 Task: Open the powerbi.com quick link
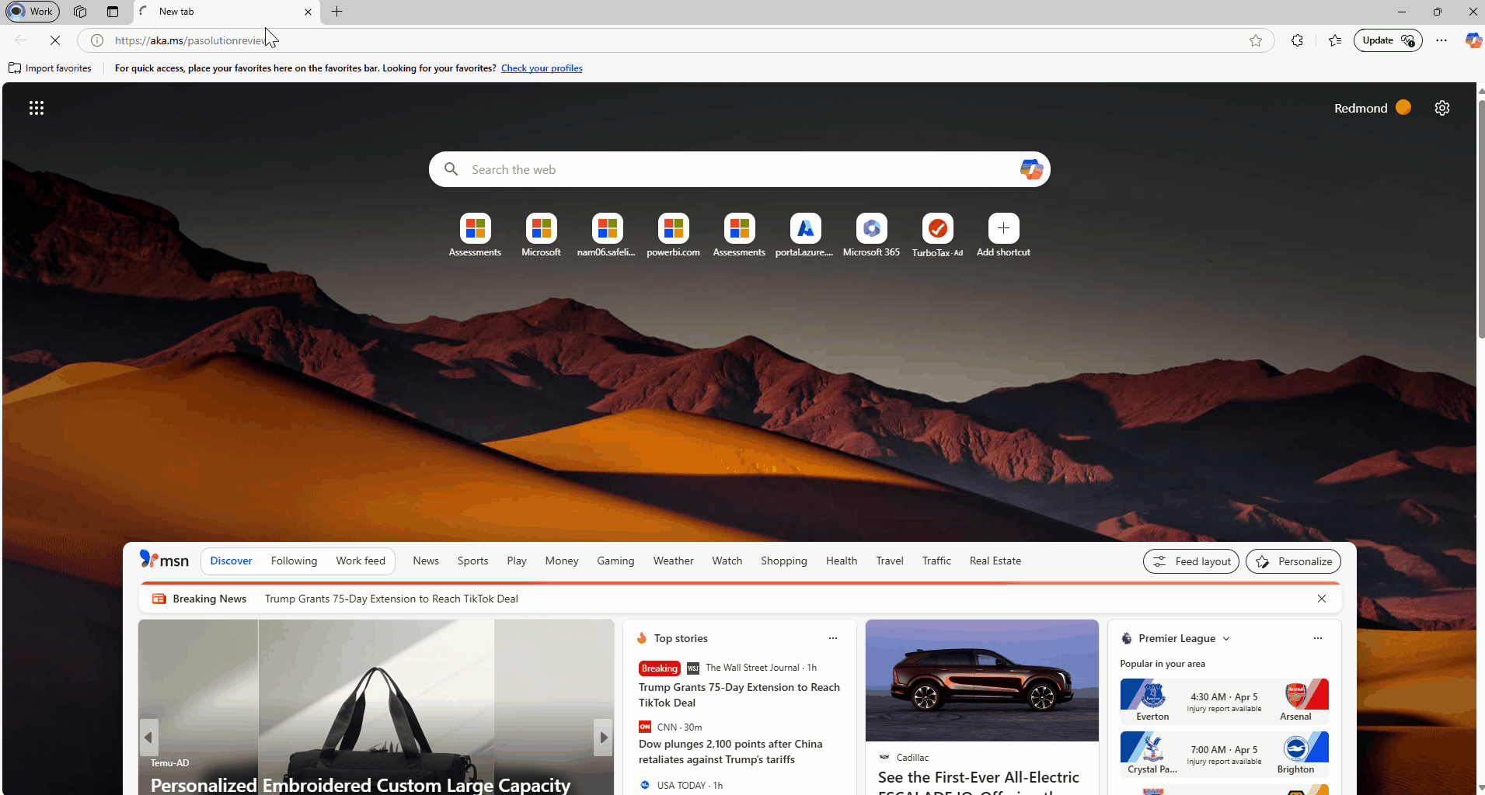673,233
